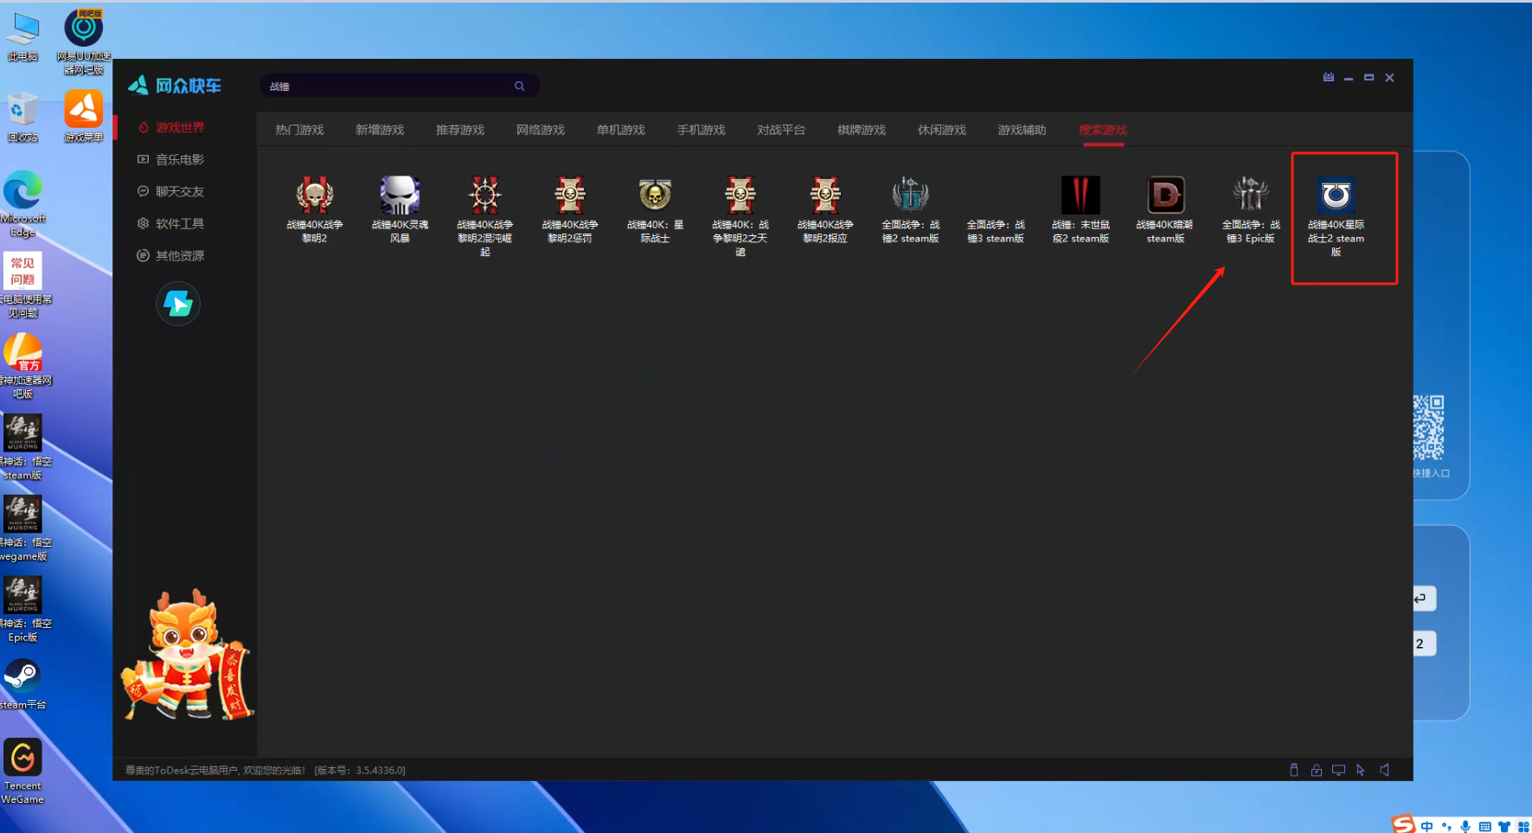
Task: Open 雷神加速器网吧版 desktop shortcut
Action: click(x=24, y=366)
